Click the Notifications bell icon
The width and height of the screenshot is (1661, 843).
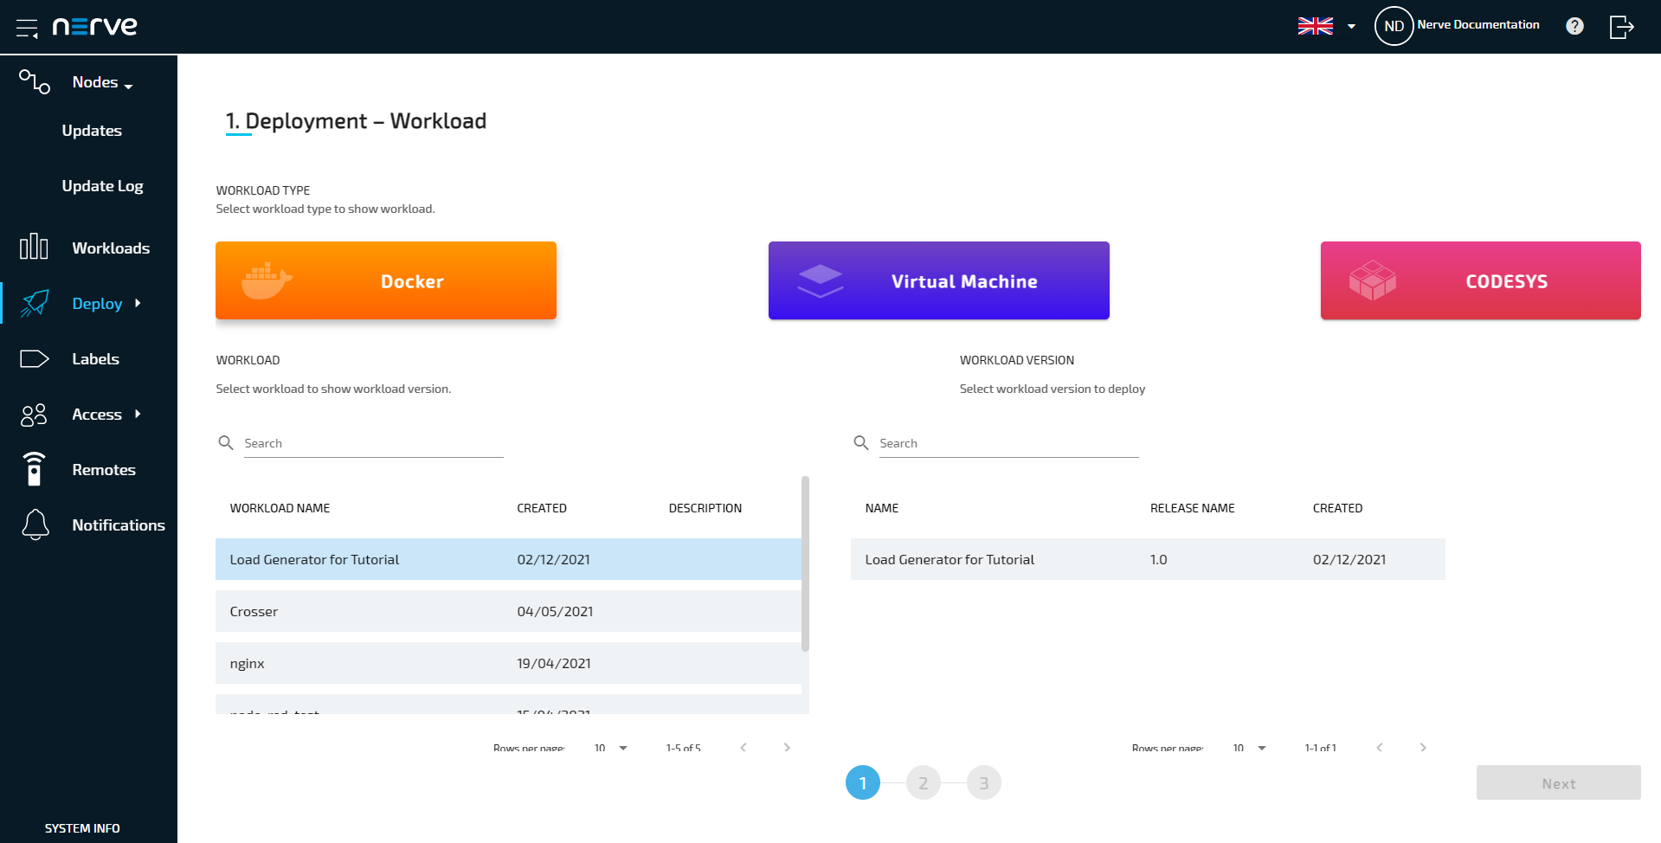(x=35, y=524)
